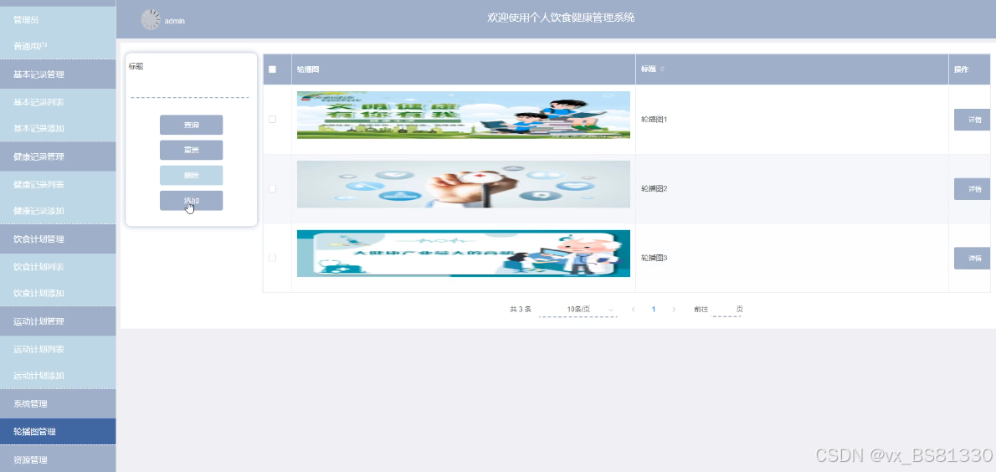Open 详情 for 轮播图2
Screen dimensions: 996x472
coord(973,188)
